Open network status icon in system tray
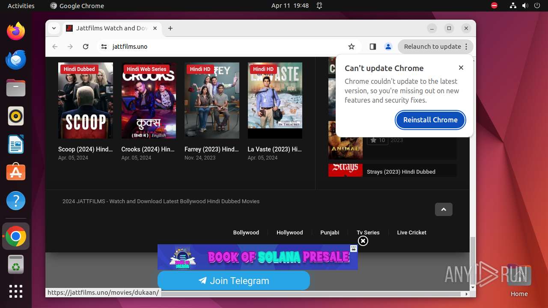This screenshot has height=308, width=548. [x=513, y=6]
